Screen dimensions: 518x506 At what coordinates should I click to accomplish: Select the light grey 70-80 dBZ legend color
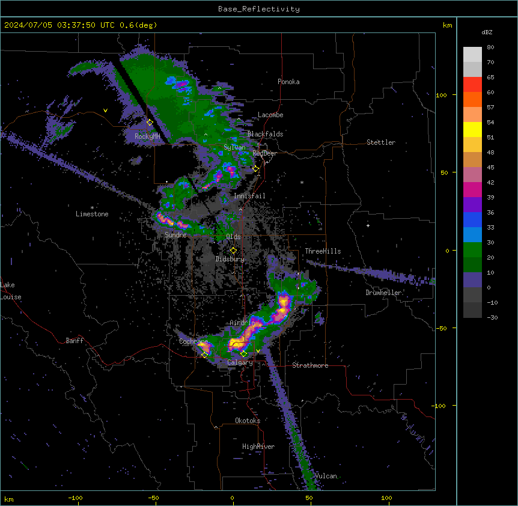click(472, 55)
